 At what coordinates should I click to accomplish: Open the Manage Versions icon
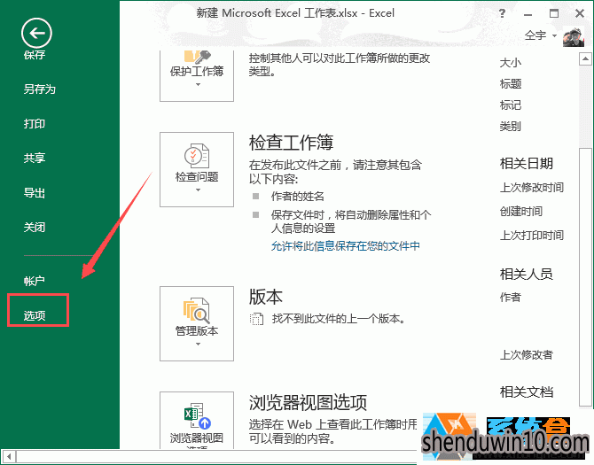click(x=197, y=310)
